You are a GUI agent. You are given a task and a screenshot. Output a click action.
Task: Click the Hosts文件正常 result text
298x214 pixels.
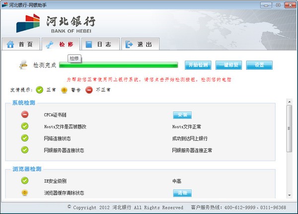coord(187,126)
